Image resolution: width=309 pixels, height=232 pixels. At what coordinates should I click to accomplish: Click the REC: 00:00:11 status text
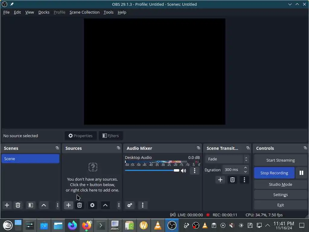(225, 215)
